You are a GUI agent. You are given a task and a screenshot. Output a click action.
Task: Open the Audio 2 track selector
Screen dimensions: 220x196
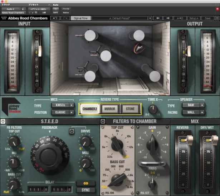coord(11,9)
